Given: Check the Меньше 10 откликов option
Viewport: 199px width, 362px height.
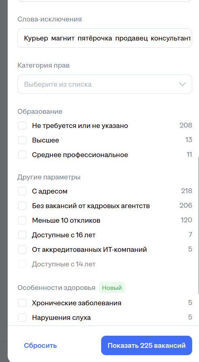Looking at the screenshot, I should (22, 220).
